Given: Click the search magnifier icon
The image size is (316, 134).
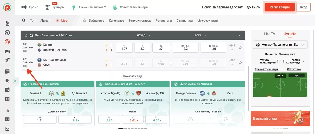Looking at the screenshot, I should [24, 21].
